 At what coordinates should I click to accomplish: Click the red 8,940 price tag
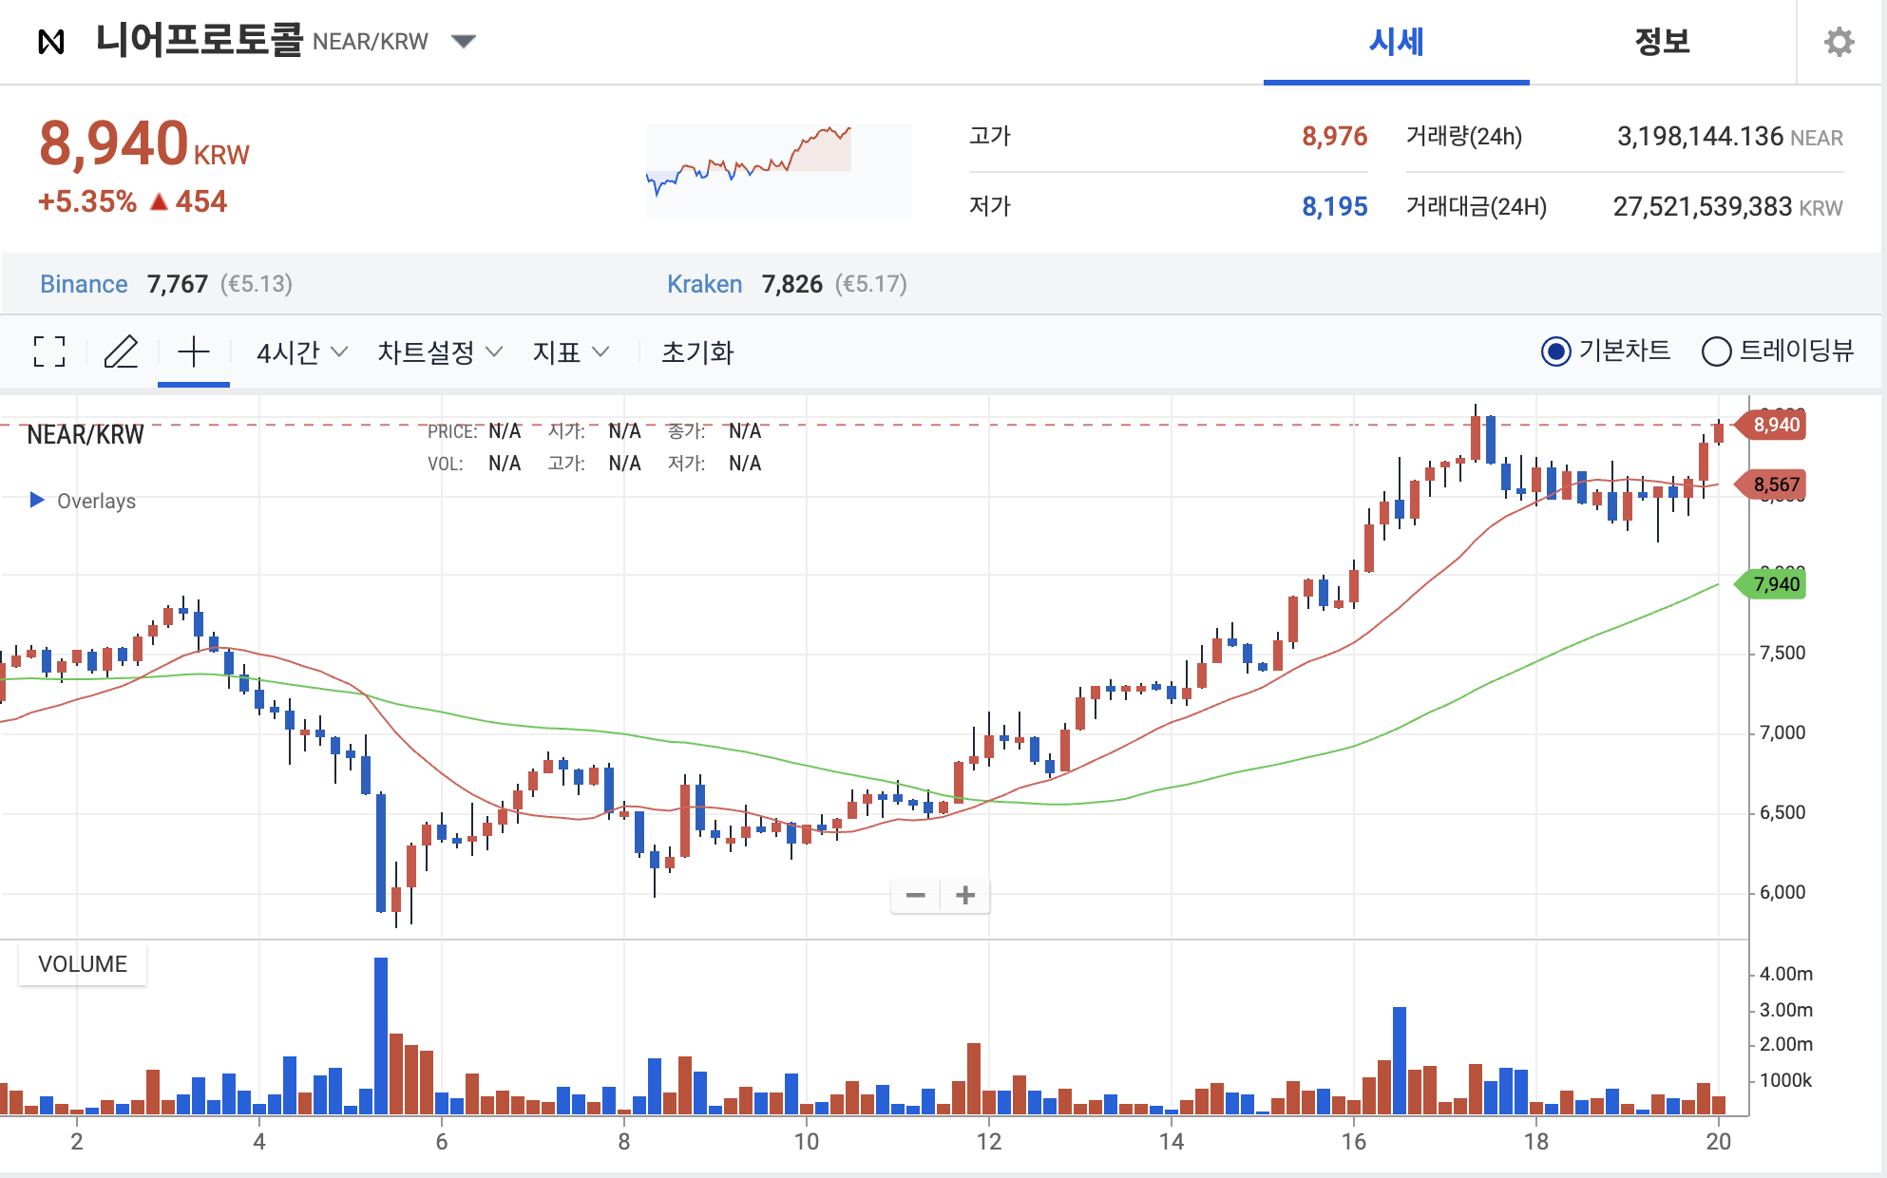(x=1773, y=425)
